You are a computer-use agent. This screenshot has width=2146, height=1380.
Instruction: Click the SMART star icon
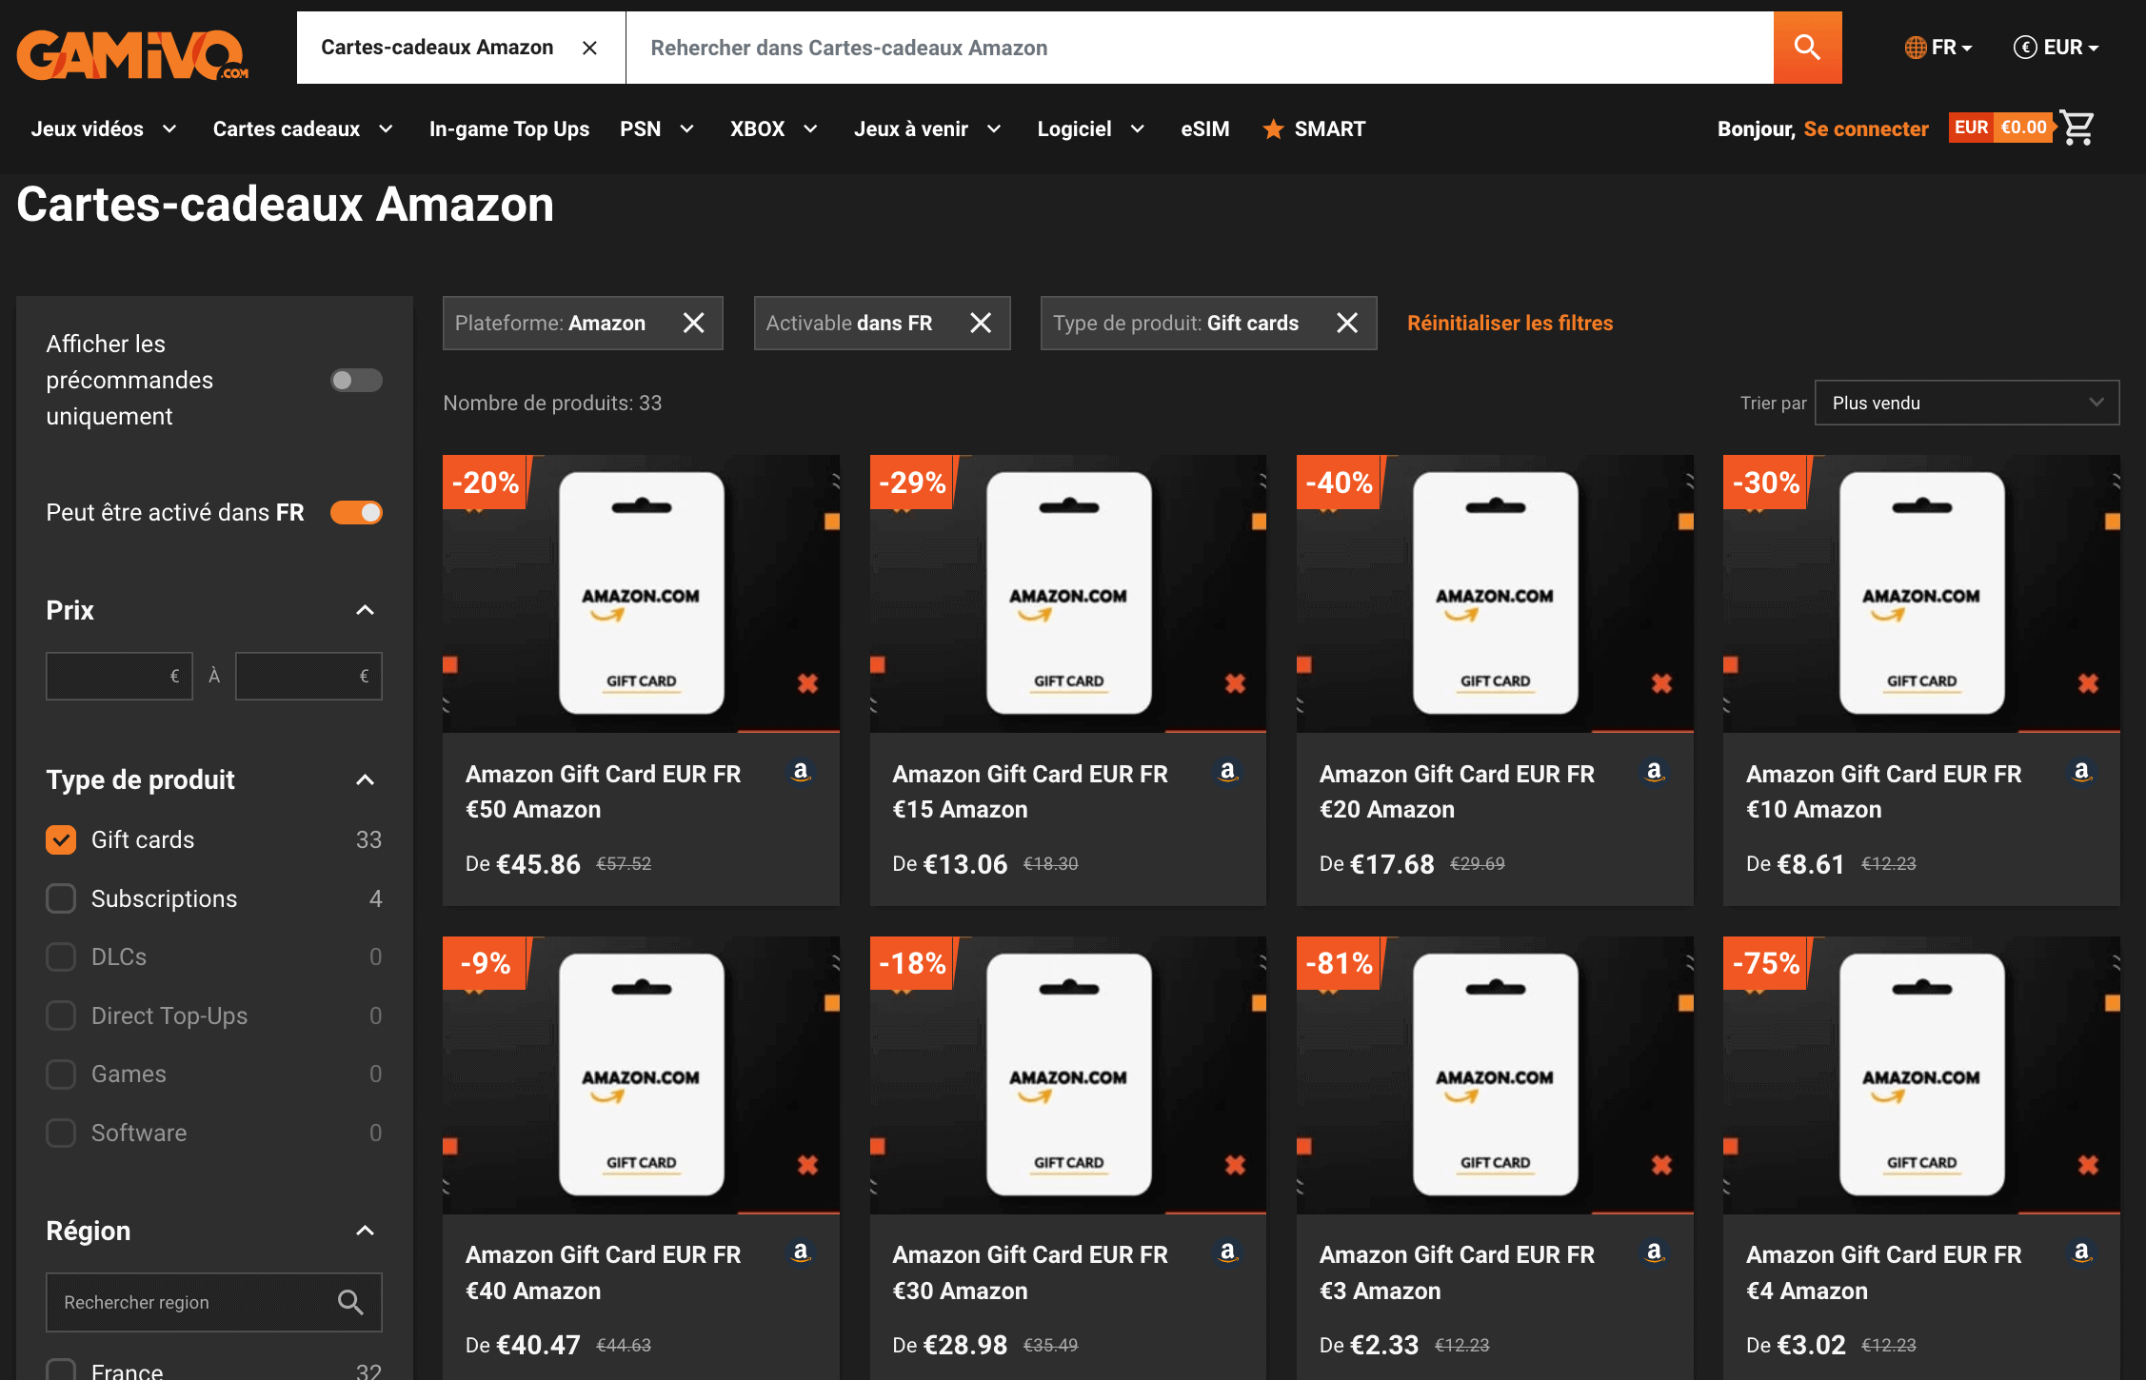(1272, 129)
